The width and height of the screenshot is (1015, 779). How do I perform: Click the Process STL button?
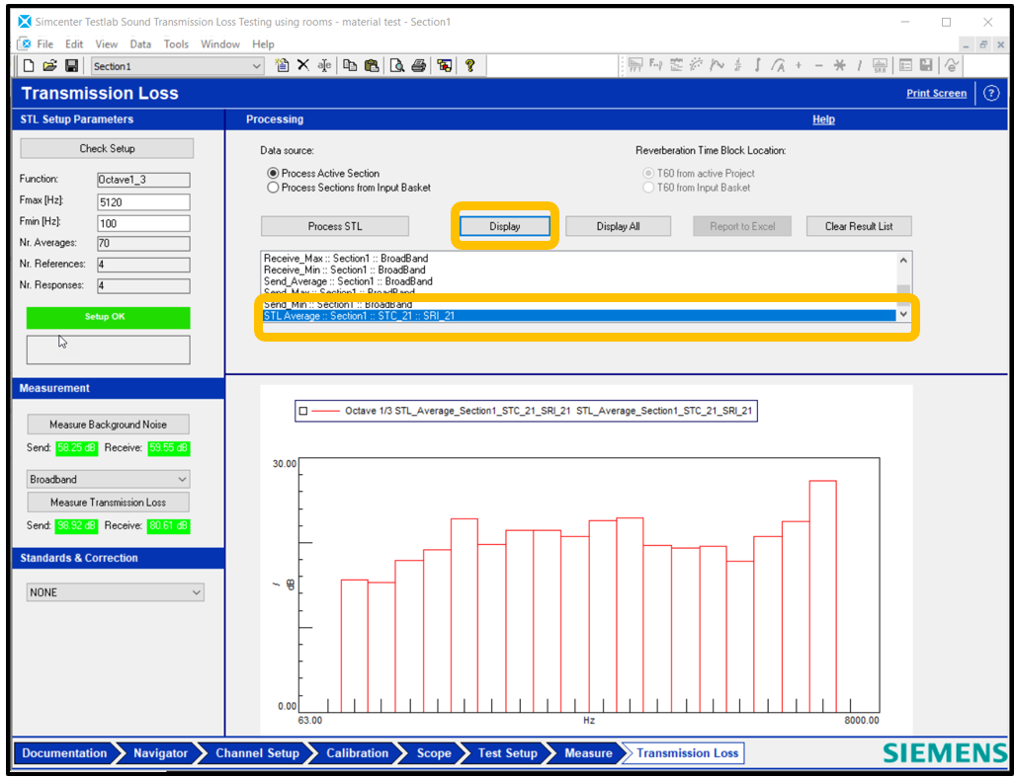point(335,226)
